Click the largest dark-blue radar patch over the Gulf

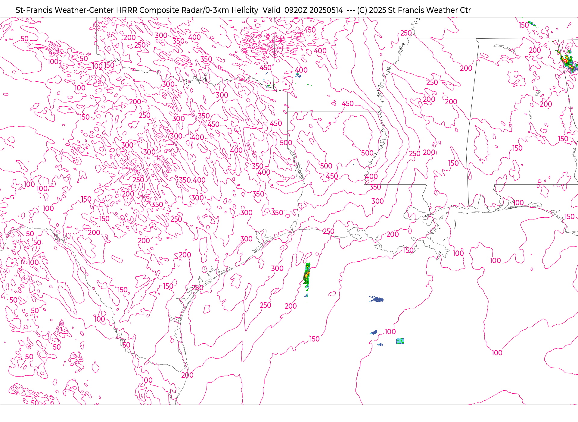(376, 299)
